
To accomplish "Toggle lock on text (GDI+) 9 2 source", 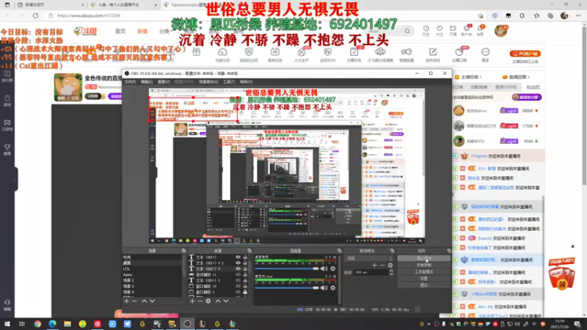I will point(245,263).
